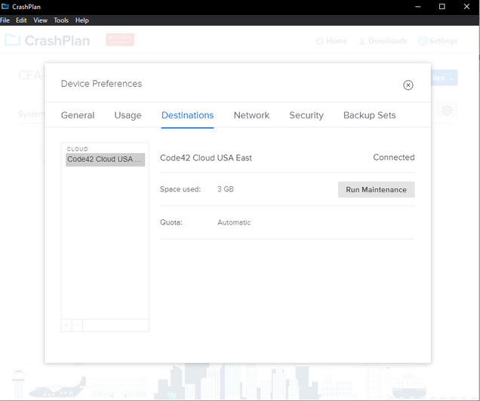Switch to the Network tab

pos(251,115)
